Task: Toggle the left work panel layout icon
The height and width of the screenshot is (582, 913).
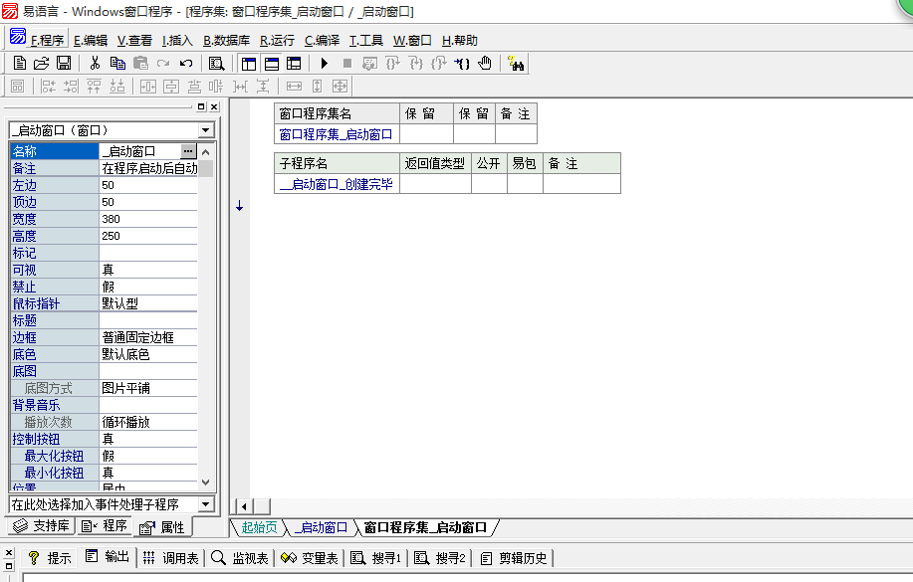Action: (249, 64)
